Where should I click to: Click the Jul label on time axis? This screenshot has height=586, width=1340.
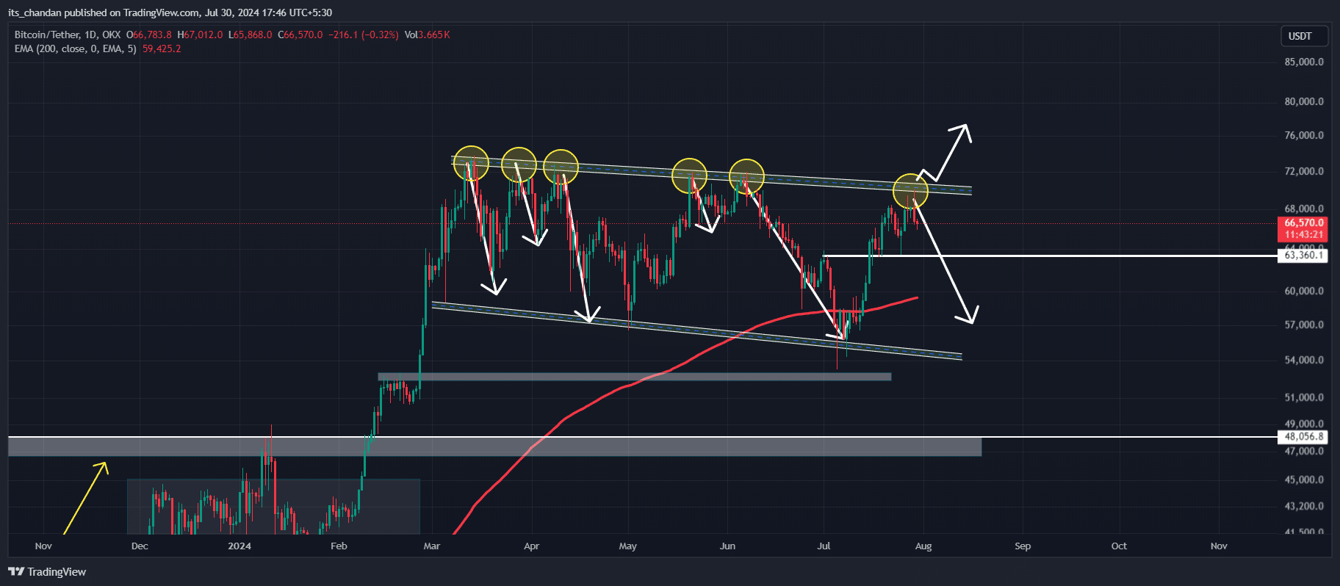pyautogui.click(x=824, y=546)
